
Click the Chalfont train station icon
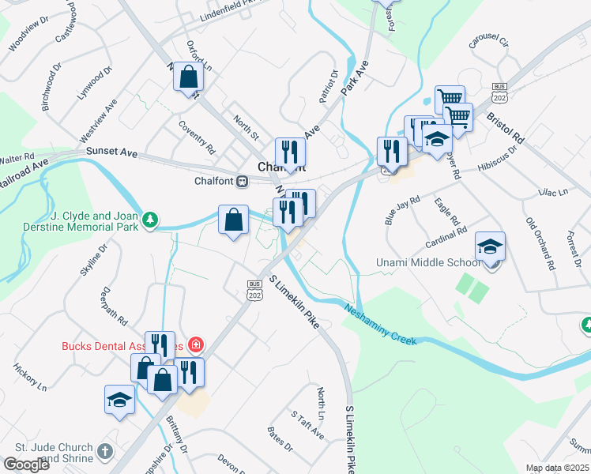tap(243, 181)
